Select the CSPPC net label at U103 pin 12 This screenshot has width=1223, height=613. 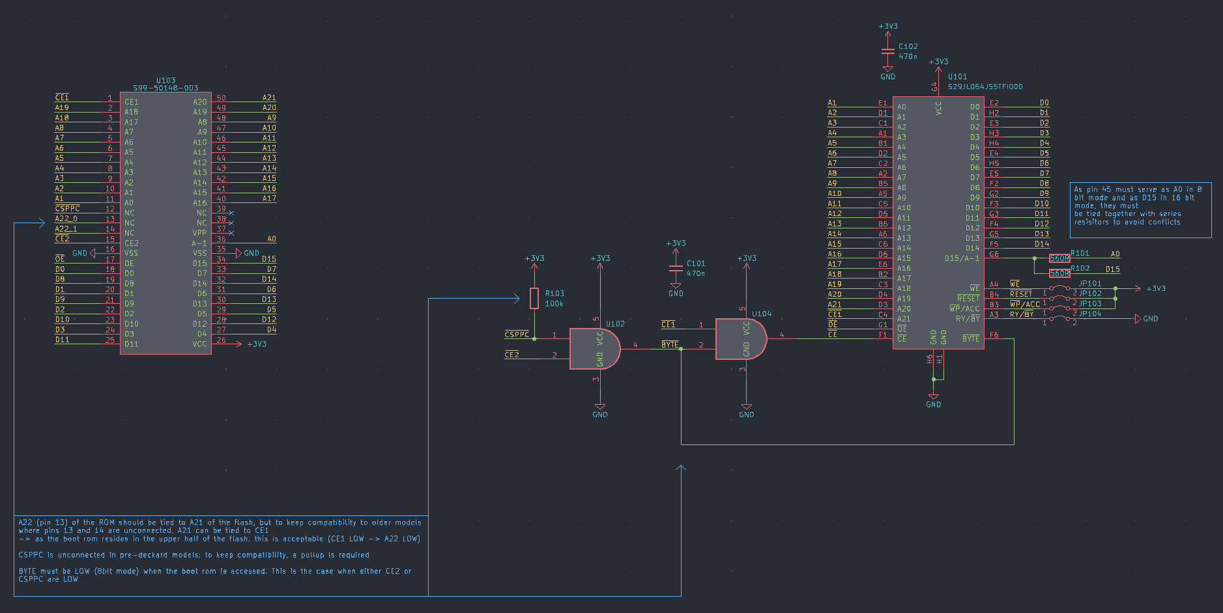[x=67, y=208]
